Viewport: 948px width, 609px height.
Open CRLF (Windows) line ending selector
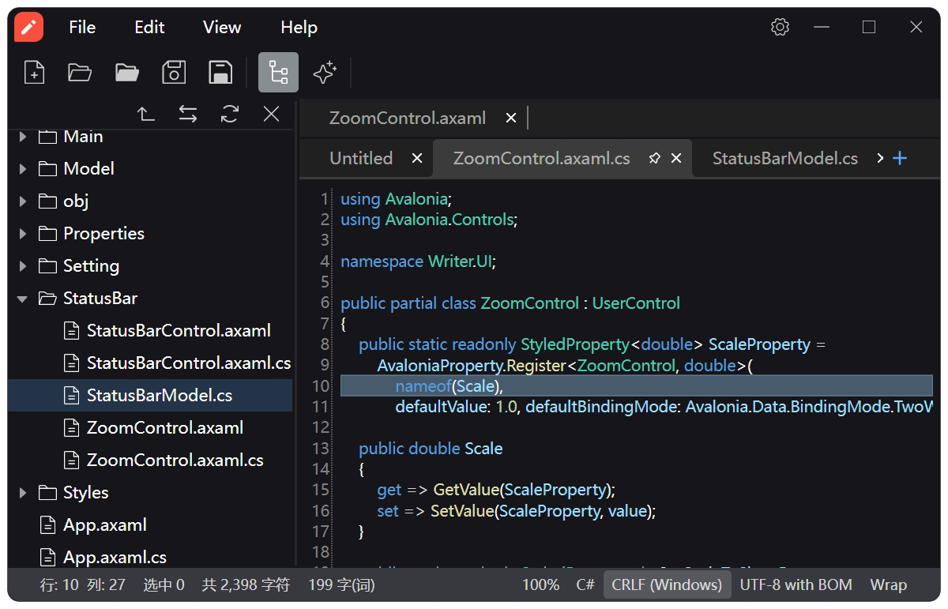pos(667,585)
